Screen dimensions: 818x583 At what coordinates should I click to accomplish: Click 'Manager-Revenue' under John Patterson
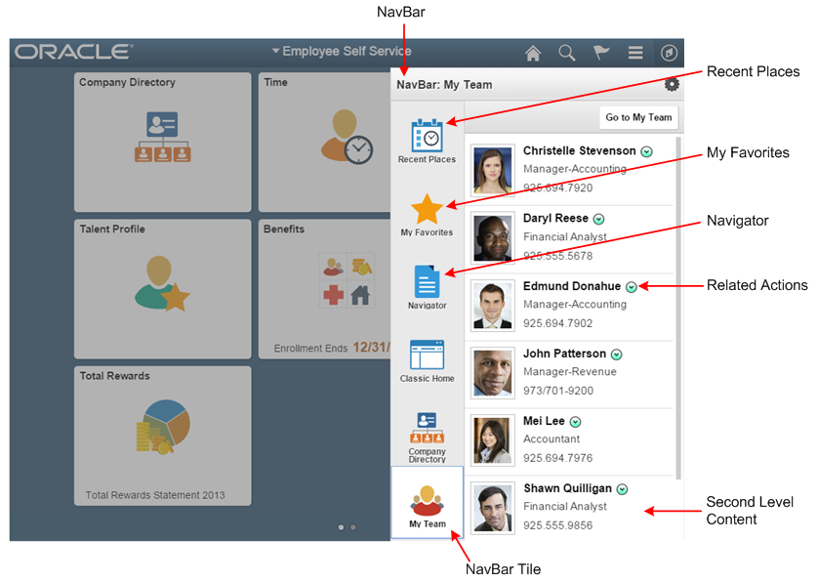coord(570,372)
